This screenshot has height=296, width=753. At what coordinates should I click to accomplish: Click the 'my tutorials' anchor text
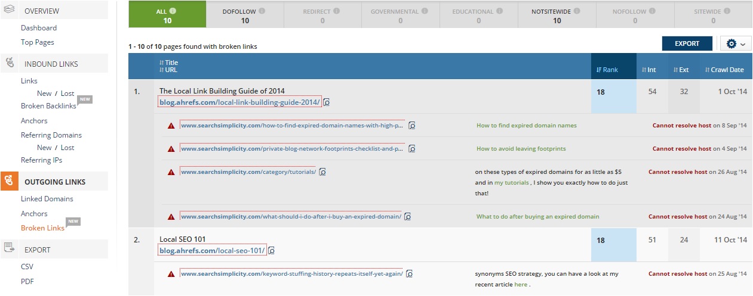tap(511, 183)
